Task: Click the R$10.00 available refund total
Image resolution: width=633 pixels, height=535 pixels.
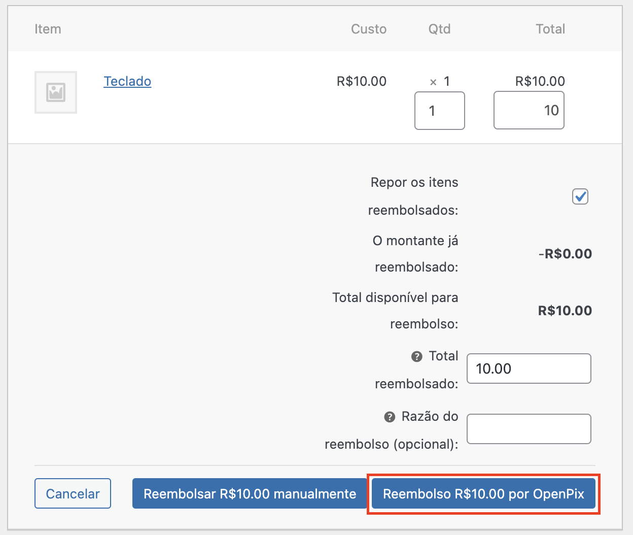Action: click(x=565, y=310)
